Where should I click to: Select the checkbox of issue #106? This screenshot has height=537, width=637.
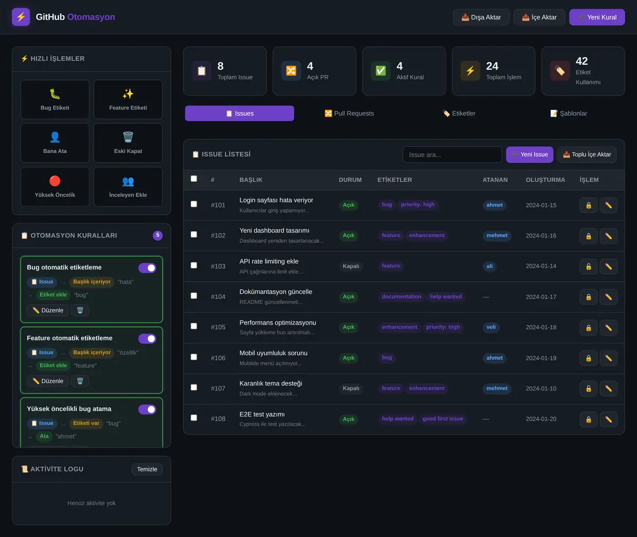194,357
